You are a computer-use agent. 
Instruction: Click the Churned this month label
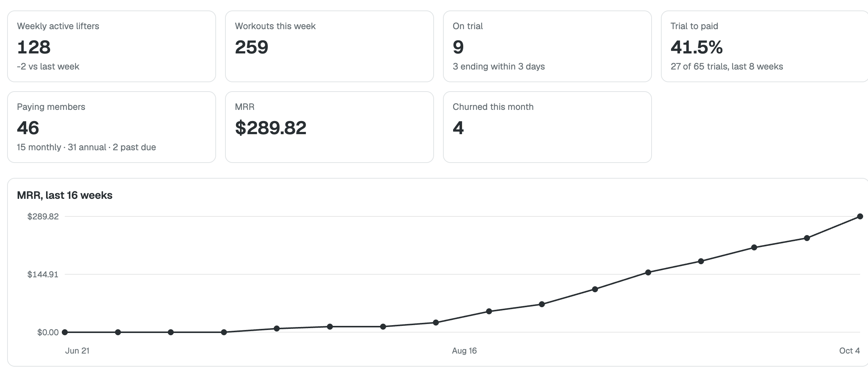(x=493, y=107)
